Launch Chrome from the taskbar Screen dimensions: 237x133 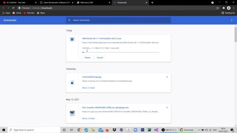(x=79, y=130)
